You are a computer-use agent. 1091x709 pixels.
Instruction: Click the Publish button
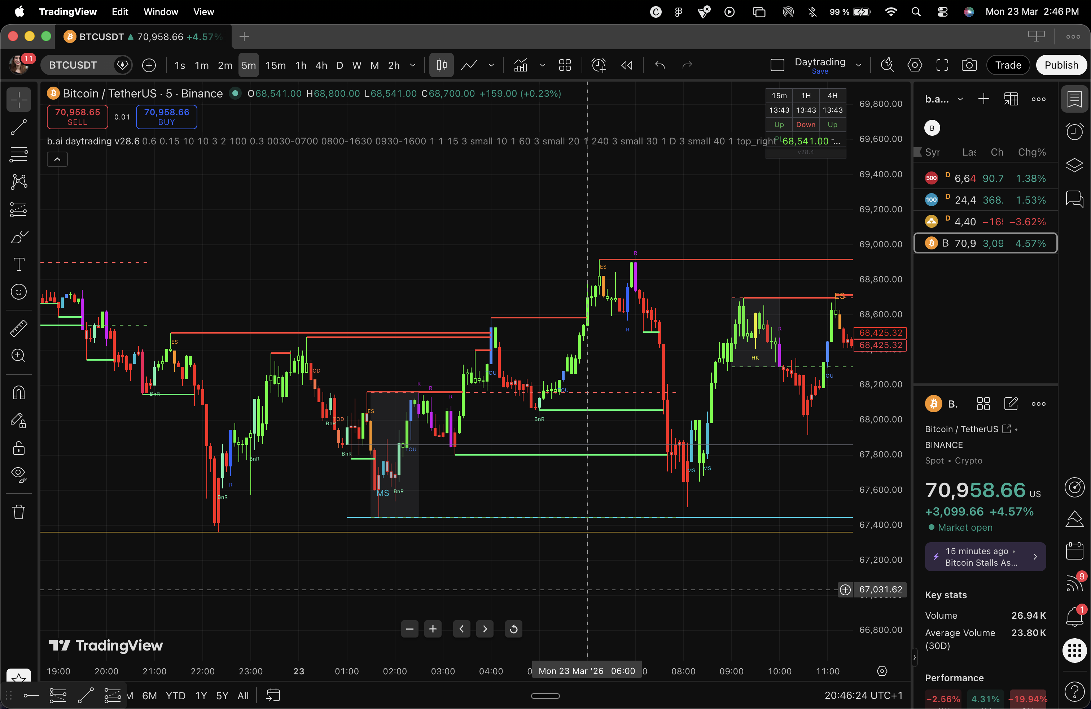tap(1061, 65)
